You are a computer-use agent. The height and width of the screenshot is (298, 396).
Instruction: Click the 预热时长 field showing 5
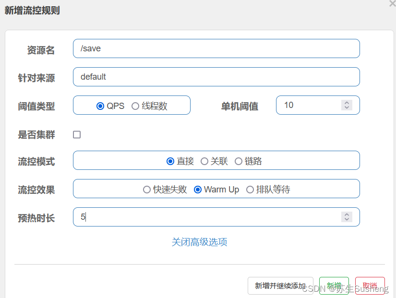pyautogui.click(x=216, y=217)
